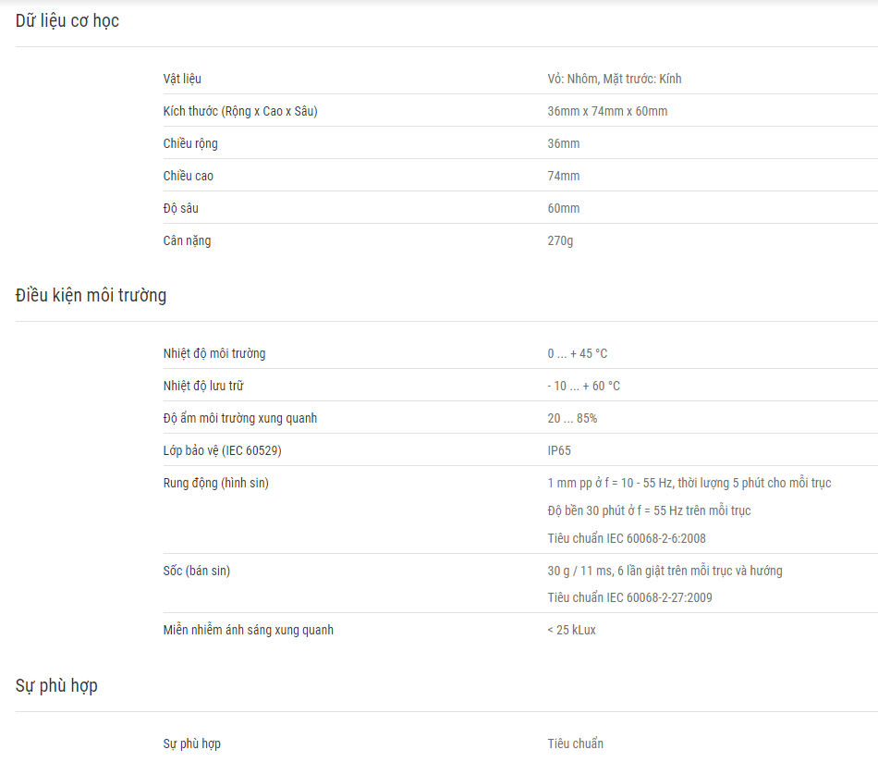The width and height of the screenshot is (878, 762).
Task: Click the 36mm x 74mm x 60mm value
Action: point(607,112)
